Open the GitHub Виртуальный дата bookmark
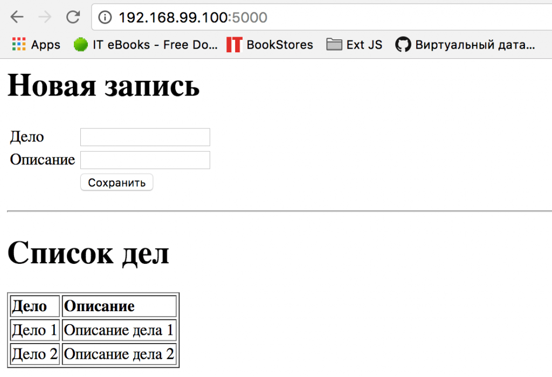The height and width of the screenshot is (377, 552). click(x=465, y=45)
